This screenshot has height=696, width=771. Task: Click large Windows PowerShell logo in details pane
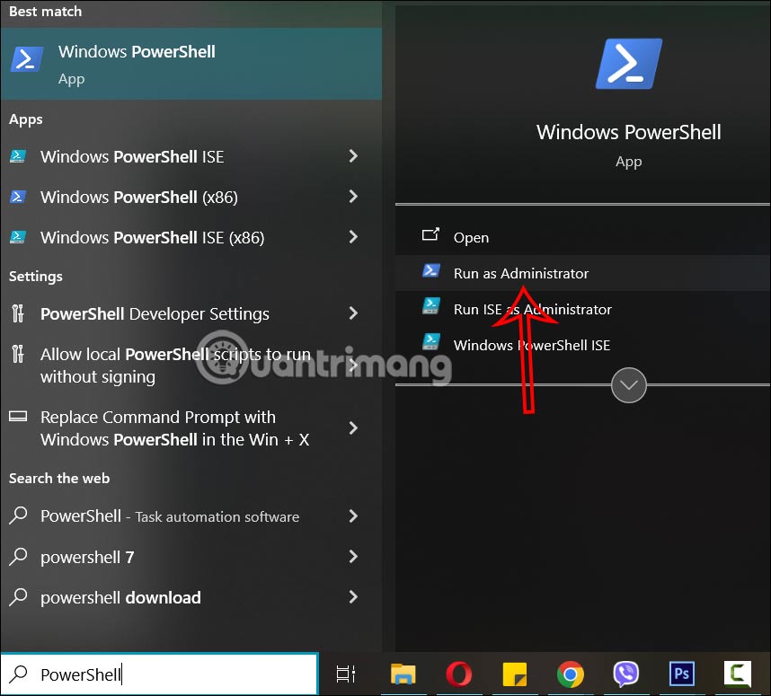(628, 64)
